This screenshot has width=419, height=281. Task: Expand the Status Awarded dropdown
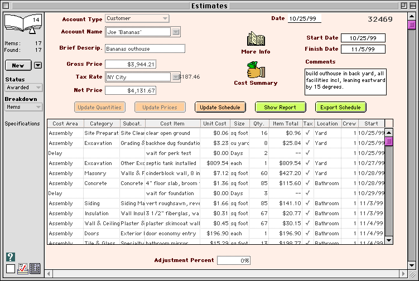23,88
